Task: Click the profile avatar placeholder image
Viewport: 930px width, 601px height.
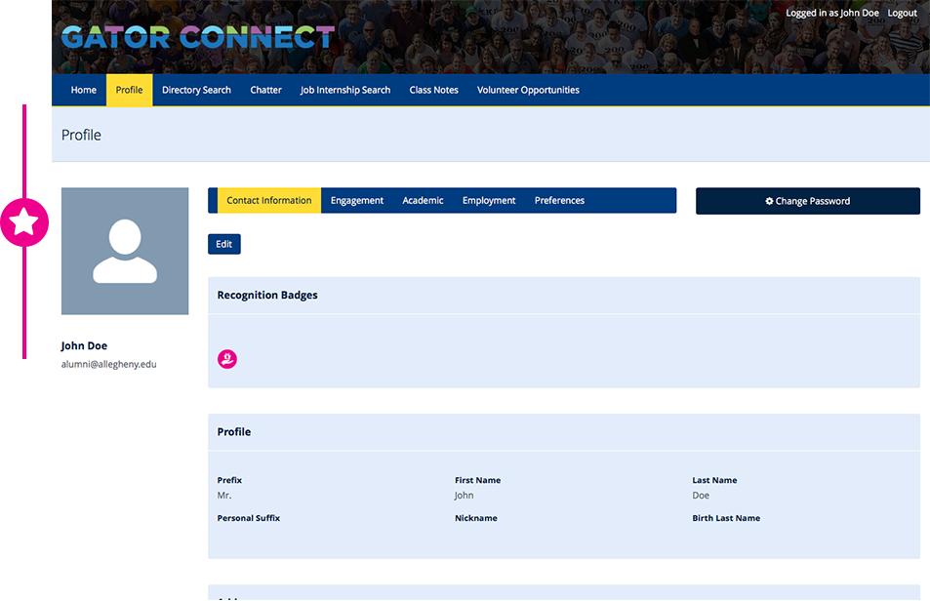Action: (125, 252)
